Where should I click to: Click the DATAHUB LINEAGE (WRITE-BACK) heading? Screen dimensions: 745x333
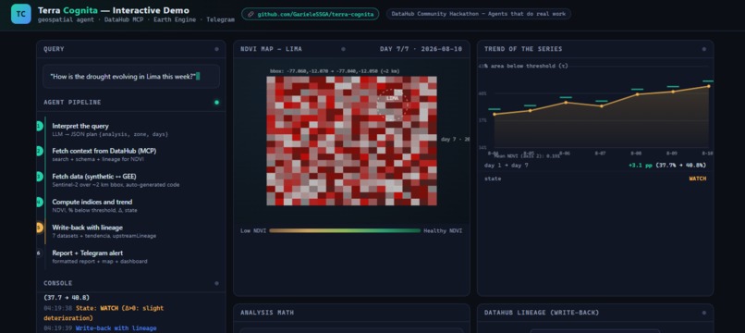tap(542, 313)
